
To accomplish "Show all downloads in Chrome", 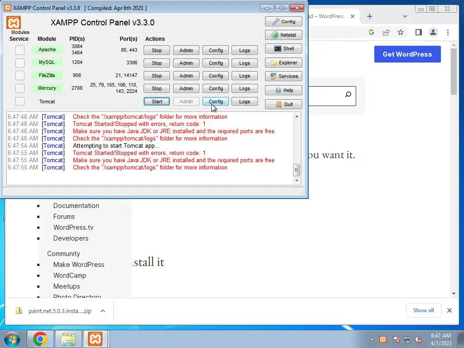I will click(424, 310).
